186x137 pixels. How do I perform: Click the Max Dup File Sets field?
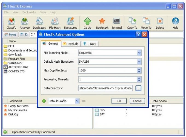[108, 71]
